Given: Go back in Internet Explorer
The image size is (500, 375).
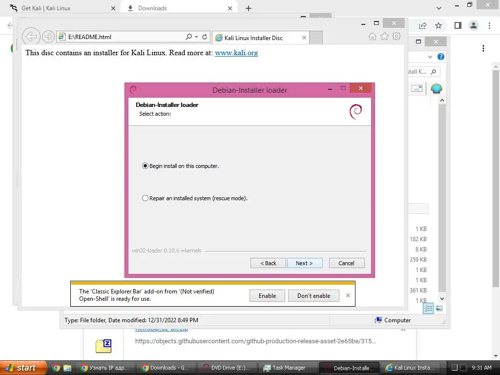Looking at the screenshot, I should pyautogui.click(x=31, y=37).
